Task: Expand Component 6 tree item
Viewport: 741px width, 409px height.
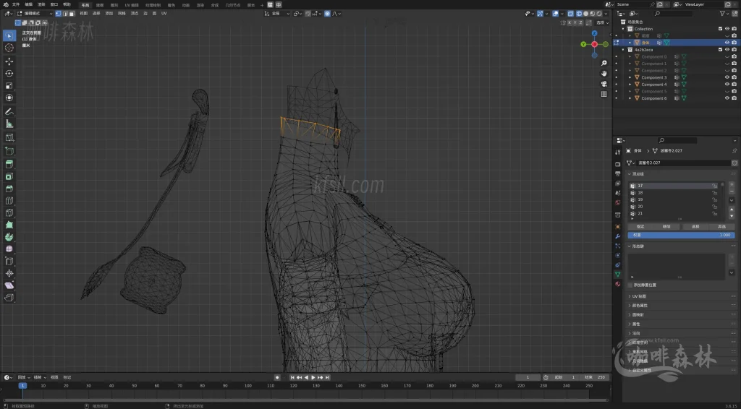Action: coord(630,98)
